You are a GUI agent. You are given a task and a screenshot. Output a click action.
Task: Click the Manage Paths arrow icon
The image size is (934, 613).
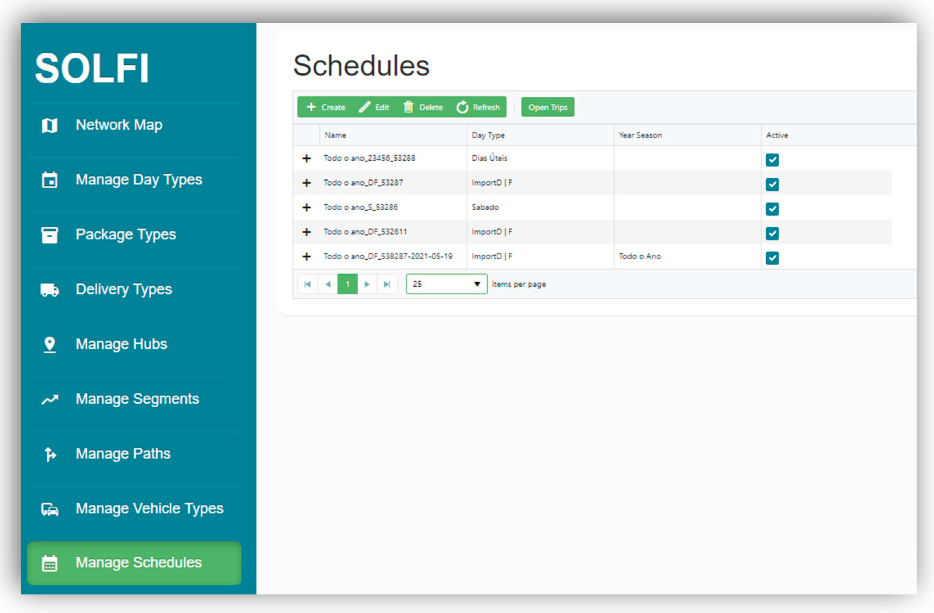(49, 454)
